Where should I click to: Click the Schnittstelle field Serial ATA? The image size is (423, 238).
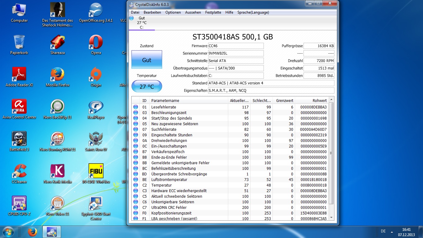[x=236, y=61]
